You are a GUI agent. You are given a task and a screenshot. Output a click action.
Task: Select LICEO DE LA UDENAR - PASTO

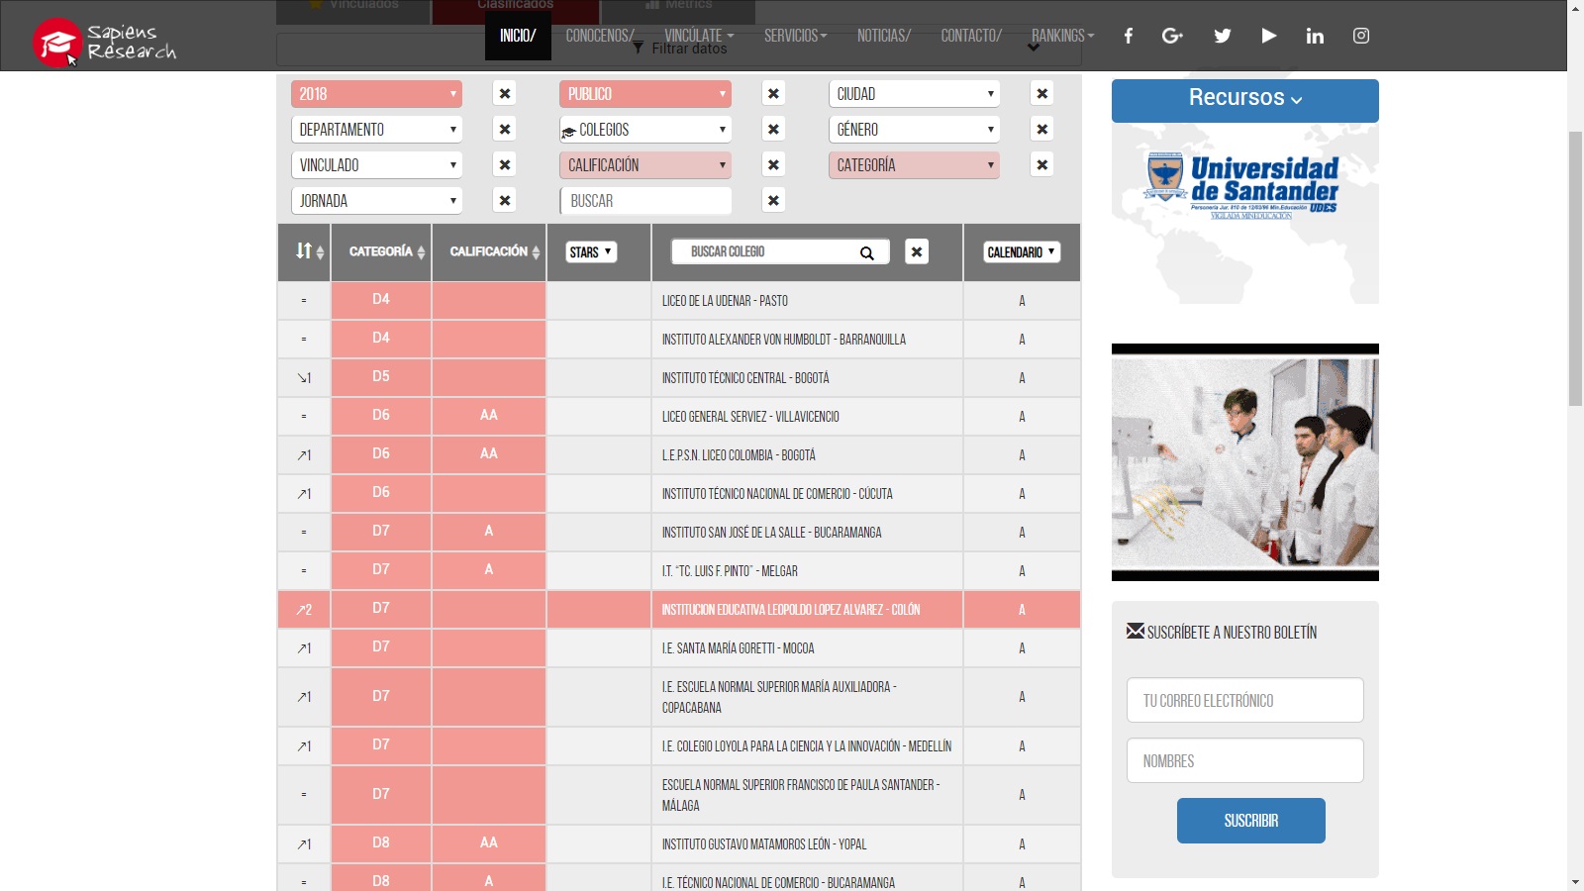(x=725, y=301)
